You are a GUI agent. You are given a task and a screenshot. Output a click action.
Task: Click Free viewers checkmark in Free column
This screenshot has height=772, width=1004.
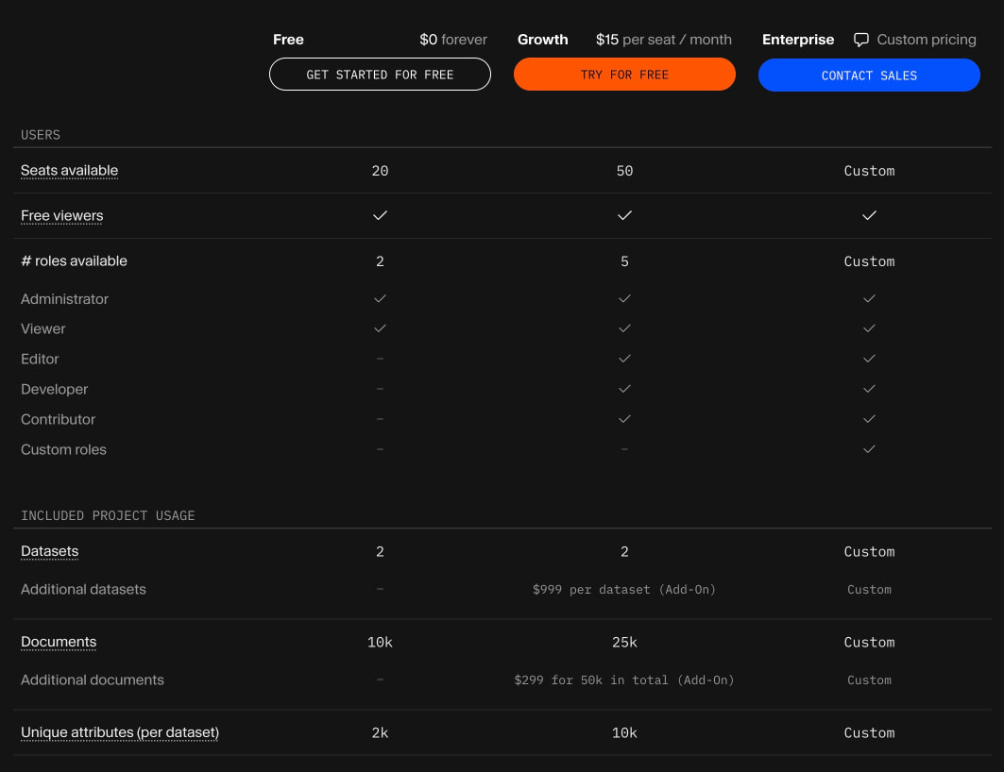[380, 215]
